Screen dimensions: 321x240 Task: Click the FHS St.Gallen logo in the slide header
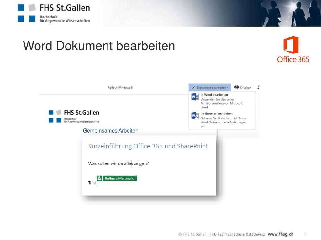click(54, 13)
